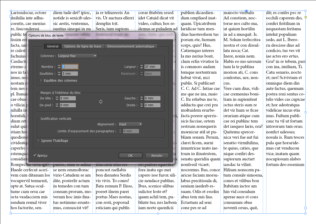
Task: Click the OK button
Action: coord(130,155)
